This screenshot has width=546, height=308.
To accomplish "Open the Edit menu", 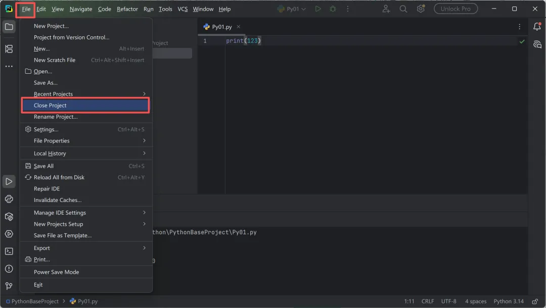I will 41,9.
